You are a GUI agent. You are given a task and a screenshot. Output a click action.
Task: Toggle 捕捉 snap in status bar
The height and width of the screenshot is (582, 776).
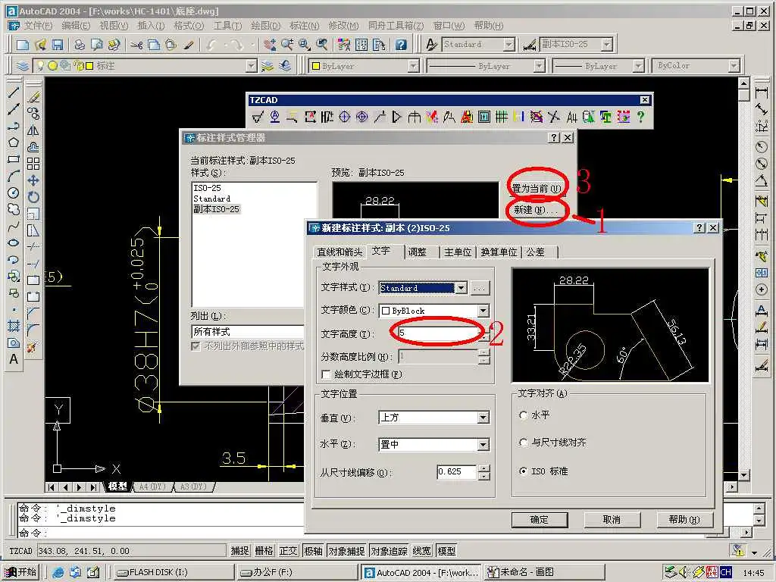tap(240, 551)
